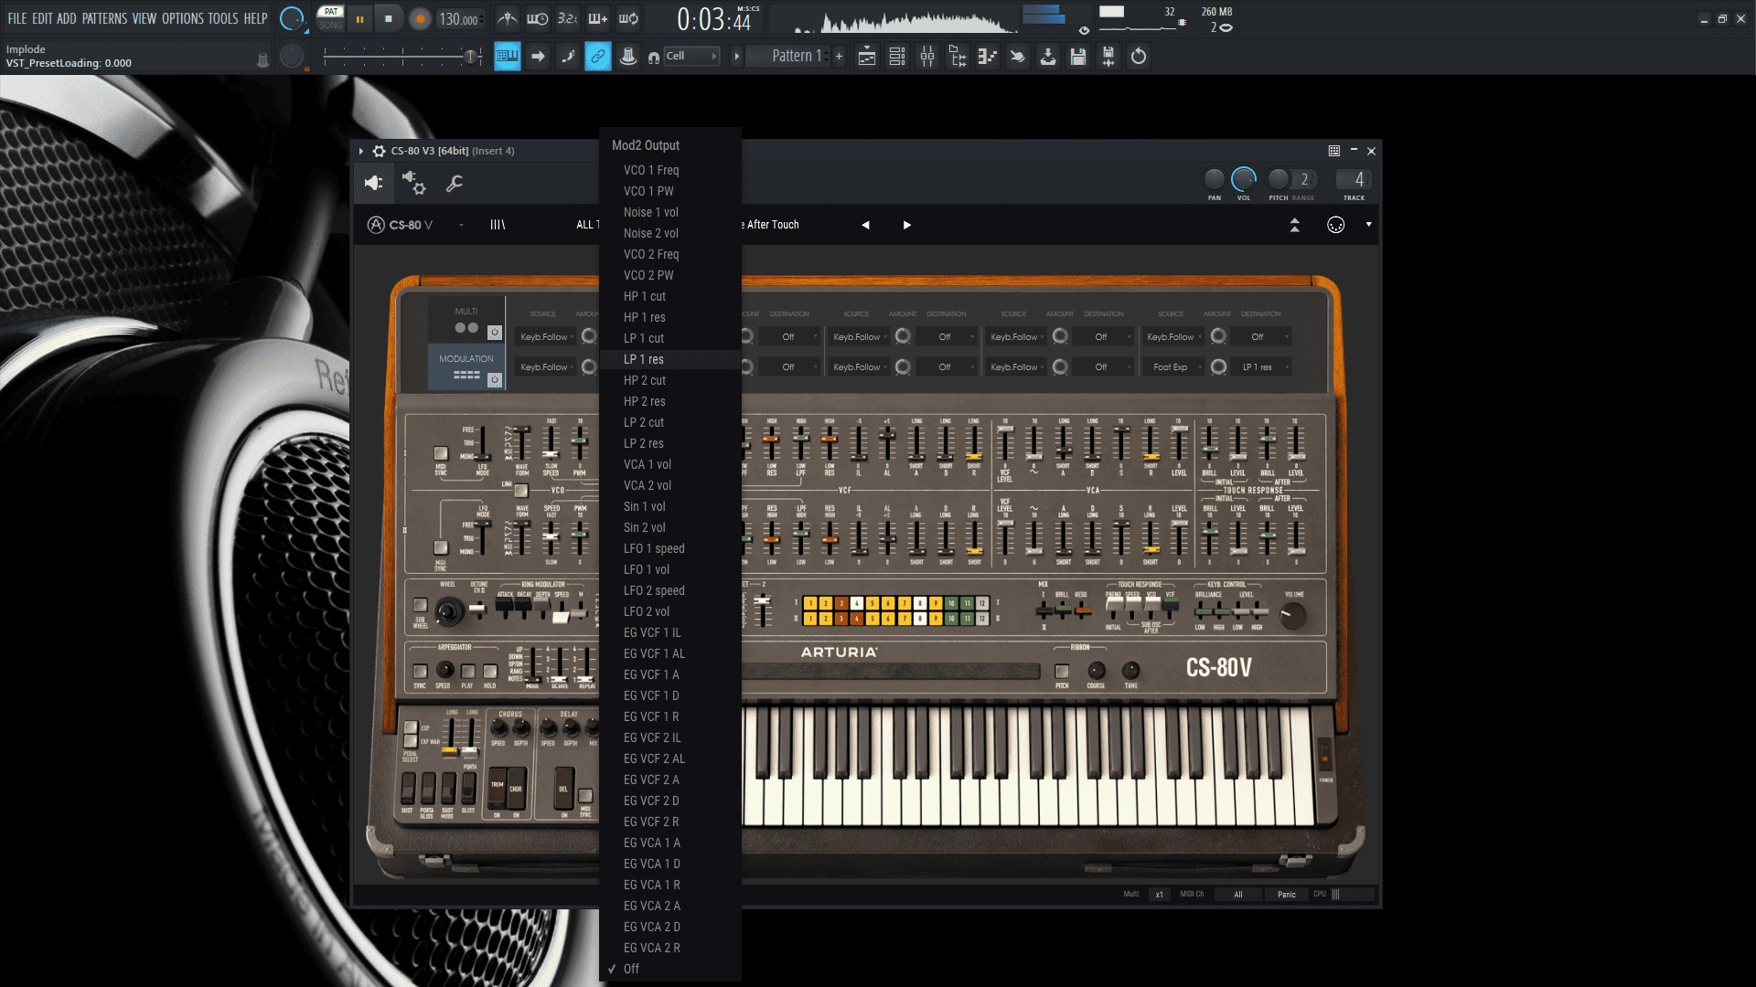Toggle the MODULATION section power button
1756x987 pixels.
tap(494, 379)
